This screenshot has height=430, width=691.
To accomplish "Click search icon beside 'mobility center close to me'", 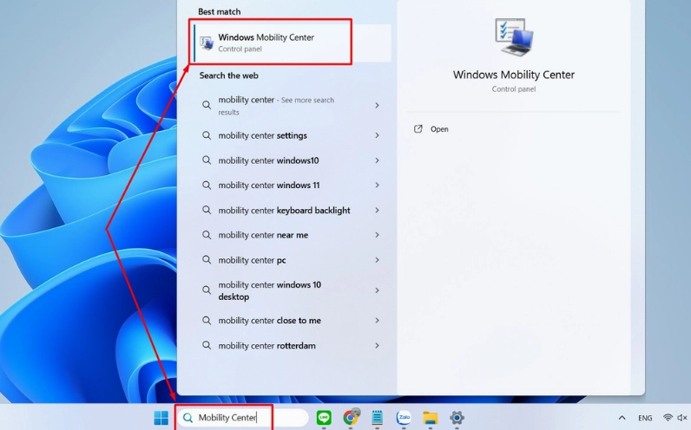I will 207,321.
